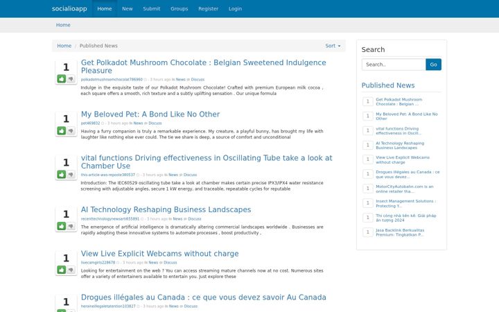Viewport: 499px width, 312px height.
Task: Click News under Drogues illégales post
Action: (x=174, y=306)
